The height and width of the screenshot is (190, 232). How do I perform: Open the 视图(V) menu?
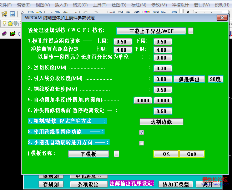click(x=43, y=5)
